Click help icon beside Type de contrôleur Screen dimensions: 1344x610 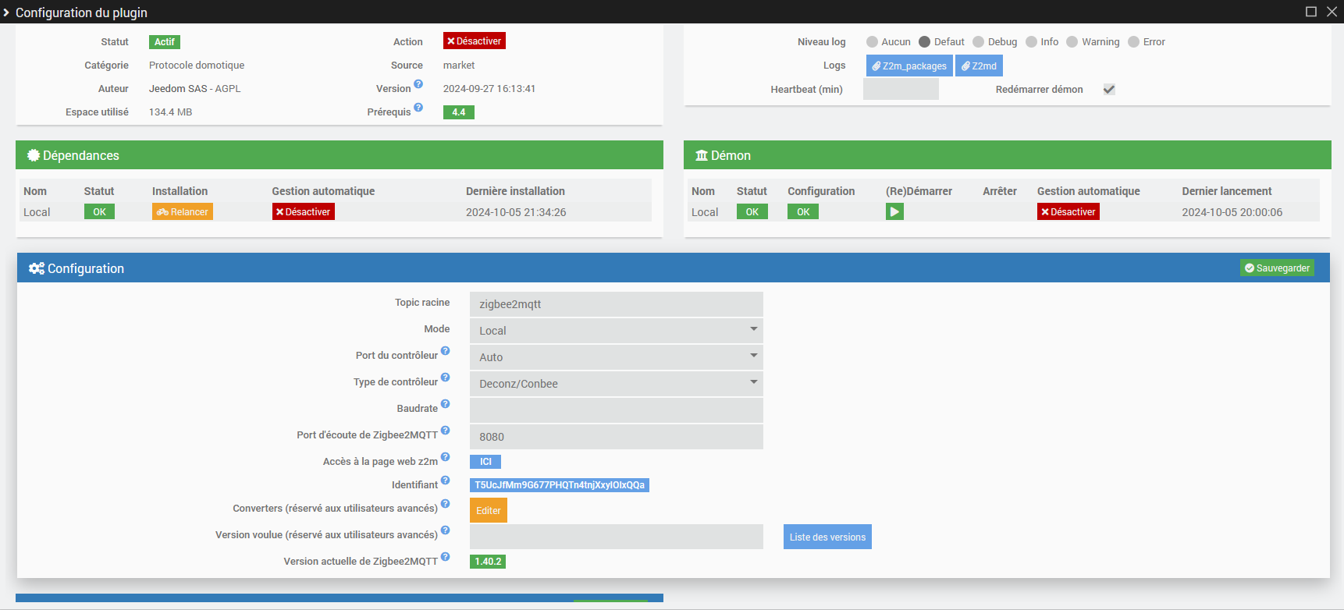coord(445,378)
